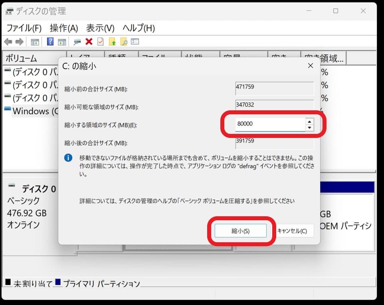The width and height of the screenshot is (384, 305).
Task: Click the total size after value 391759
Action: click(x=275, y=143)
